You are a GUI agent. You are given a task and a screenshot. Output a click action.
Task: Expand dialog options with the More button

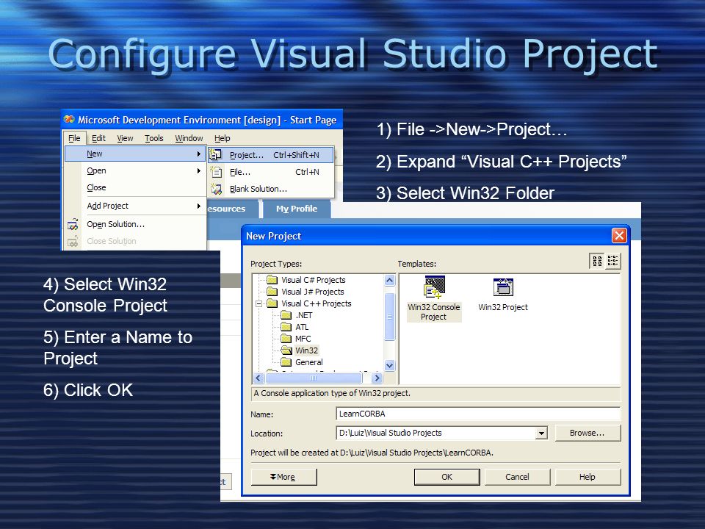[283, 477]
